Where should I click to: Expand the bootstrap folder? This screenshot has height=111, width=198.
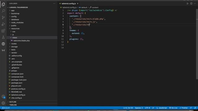pyautogui.click(x=15, y=14)
